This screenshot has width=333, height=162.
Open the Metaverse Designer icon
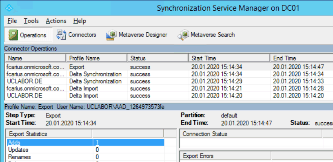[111, 35]
